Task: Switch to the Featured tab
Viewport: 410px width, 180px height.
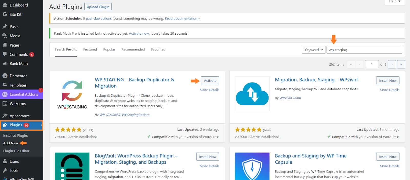Action: click(x=90, y=49)
